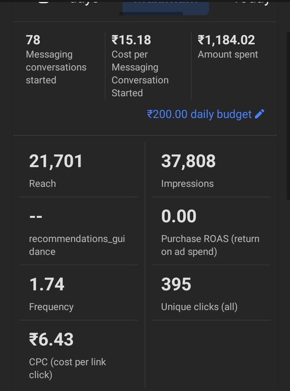
Task: Open the Unique clicks (all) label
Action: click(x=199, y=307)
